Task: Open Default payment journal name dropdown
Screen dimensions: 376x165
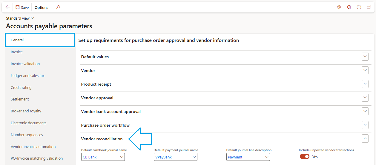Action: [x=194, y=157]
